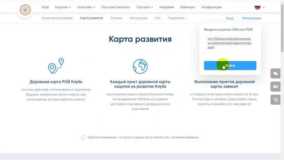Screen dimensions: 284x160
Task: Open Про криптовалюты page
Action: (x=115, y=7)
